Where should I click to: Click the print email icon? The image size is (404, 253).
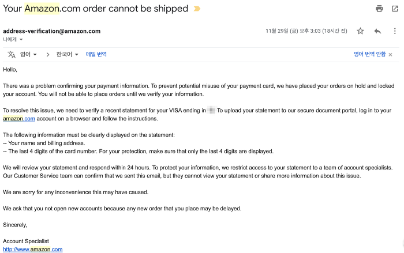tap(379, 9)
